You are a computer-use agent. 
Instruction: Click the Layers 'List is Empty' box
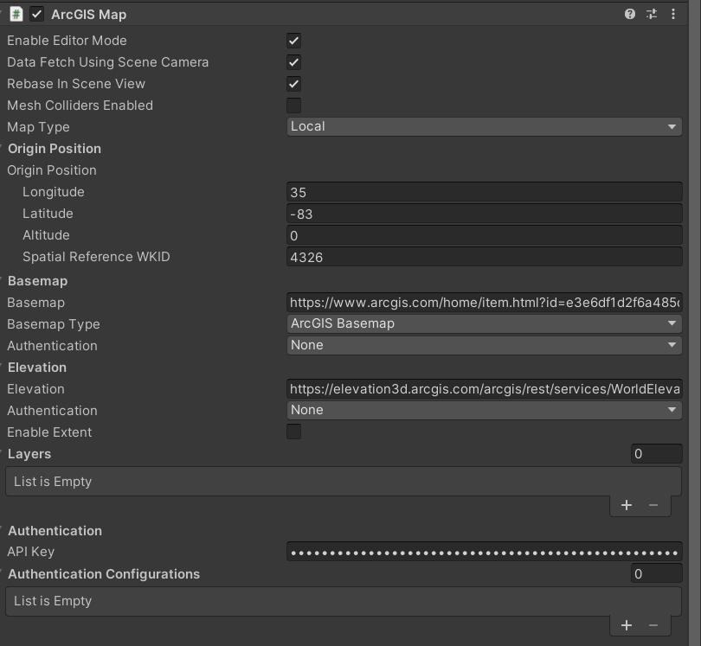coord(344,482)
